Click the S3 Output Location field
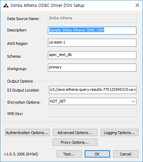This screenshot has height=162, width=143. (93, 90)
